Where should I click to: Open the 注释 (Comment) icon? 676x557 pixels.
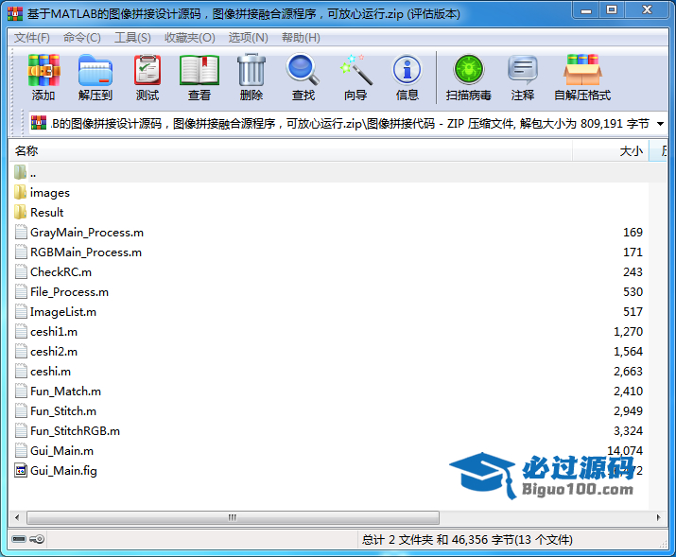[x=523, y=70]
